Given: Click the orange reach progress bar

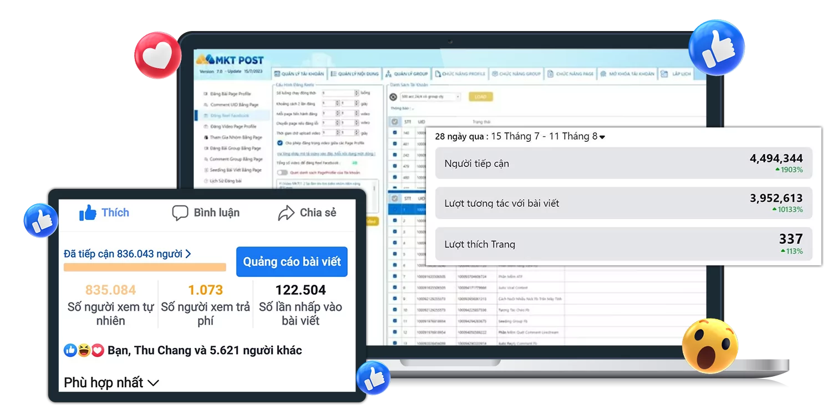Looking at the screenshot, I should tap(145, 268).
